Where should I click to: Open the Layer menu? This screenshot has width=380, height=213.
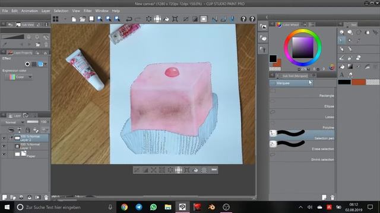pyautogui.click(x=46, y=11)
